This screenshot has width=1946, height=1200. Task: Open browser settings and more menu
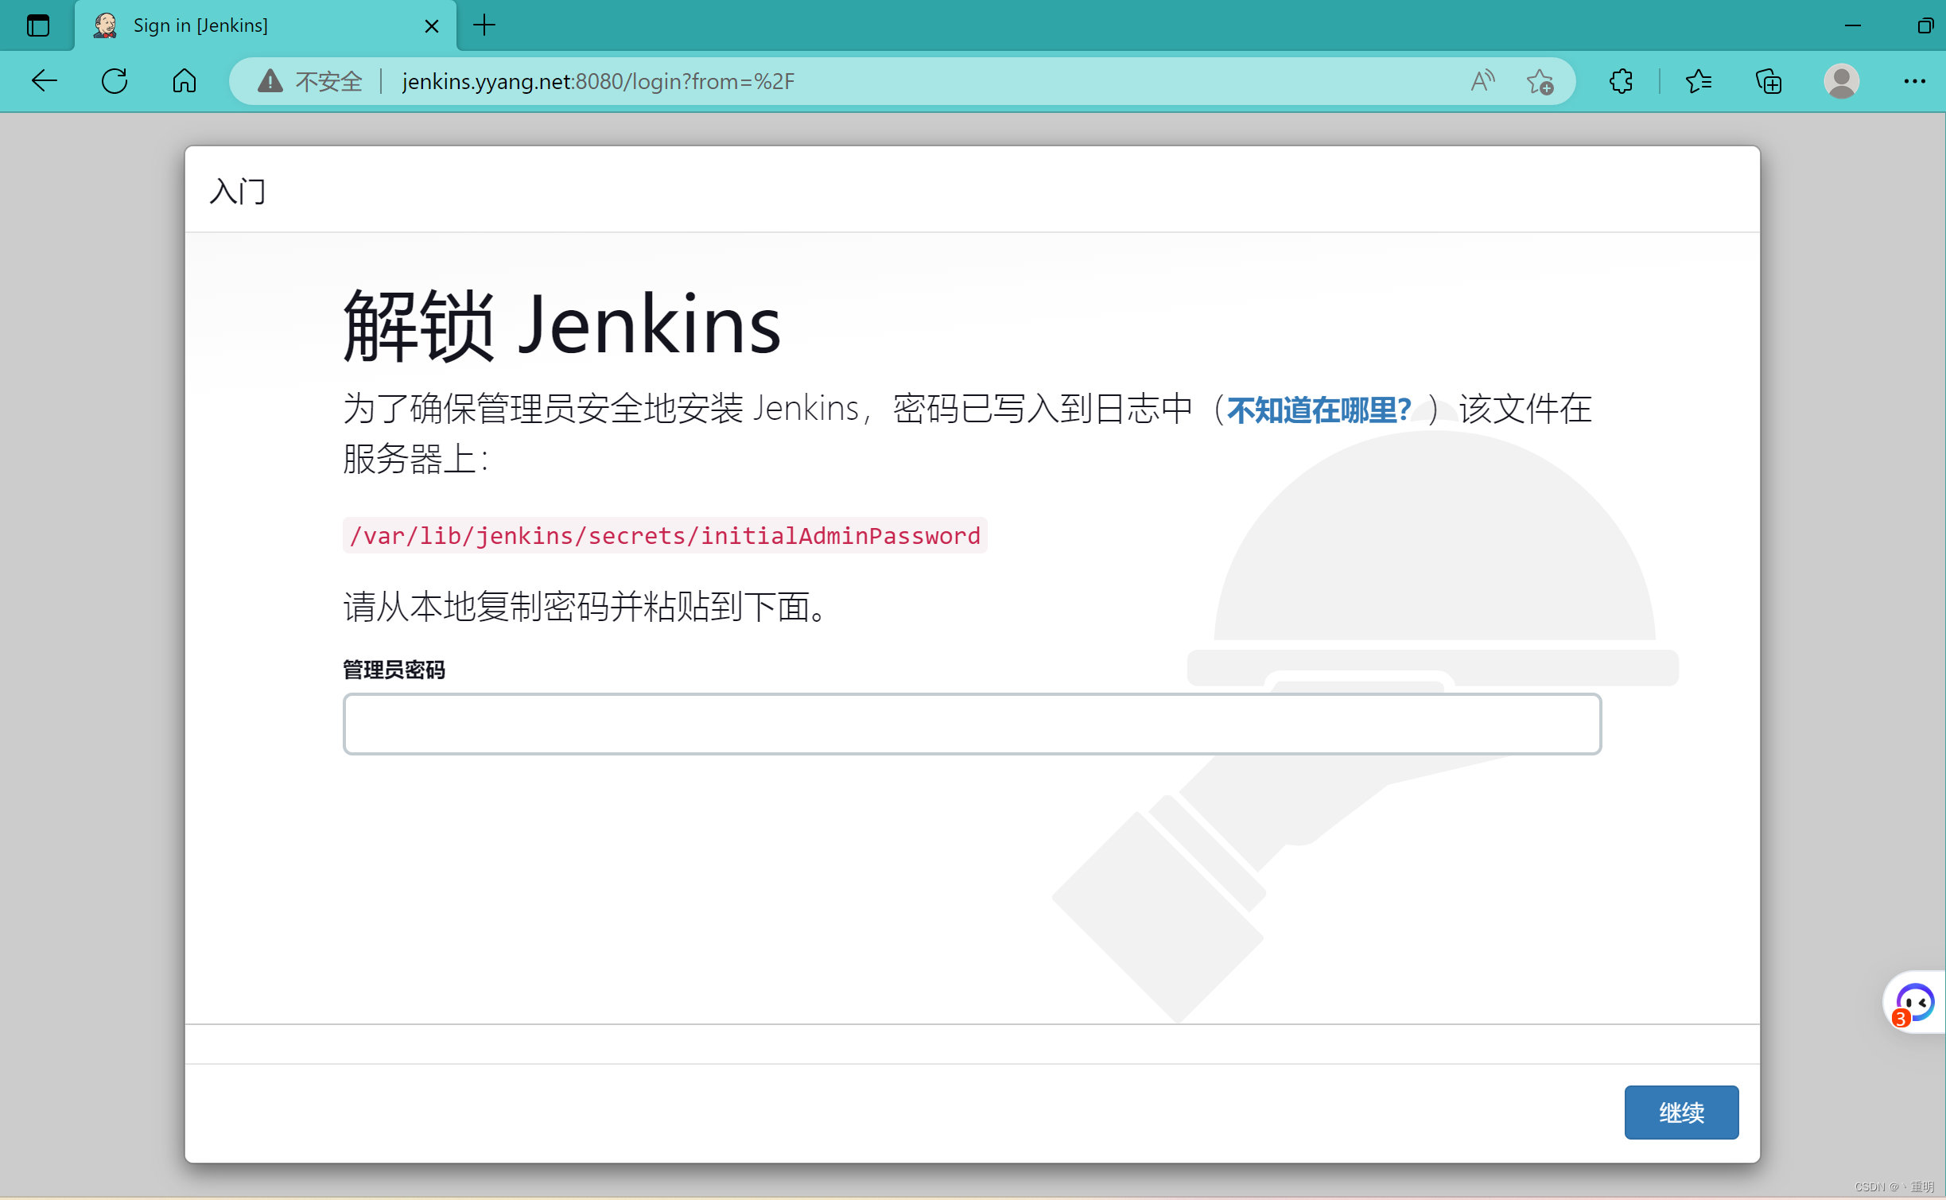click(x=1914, y=81)
